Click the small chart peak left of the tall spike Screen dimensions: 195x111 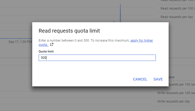coord(114,21)
